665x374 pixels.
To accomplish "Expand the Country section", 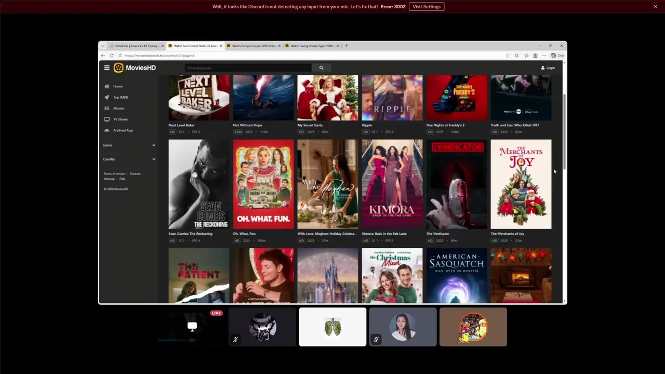I will pyautogui.click(x=129, y=159).
